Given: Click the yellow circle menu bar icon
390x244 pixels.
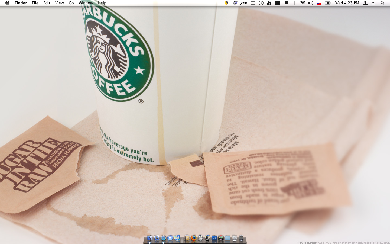Looking at the screenshot, I should click(x=226, y=3).
